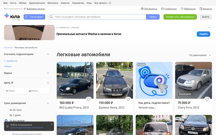Click the 'Найти' search button
The height and width of the screenshot is (135, 216).
coord(153,17)
